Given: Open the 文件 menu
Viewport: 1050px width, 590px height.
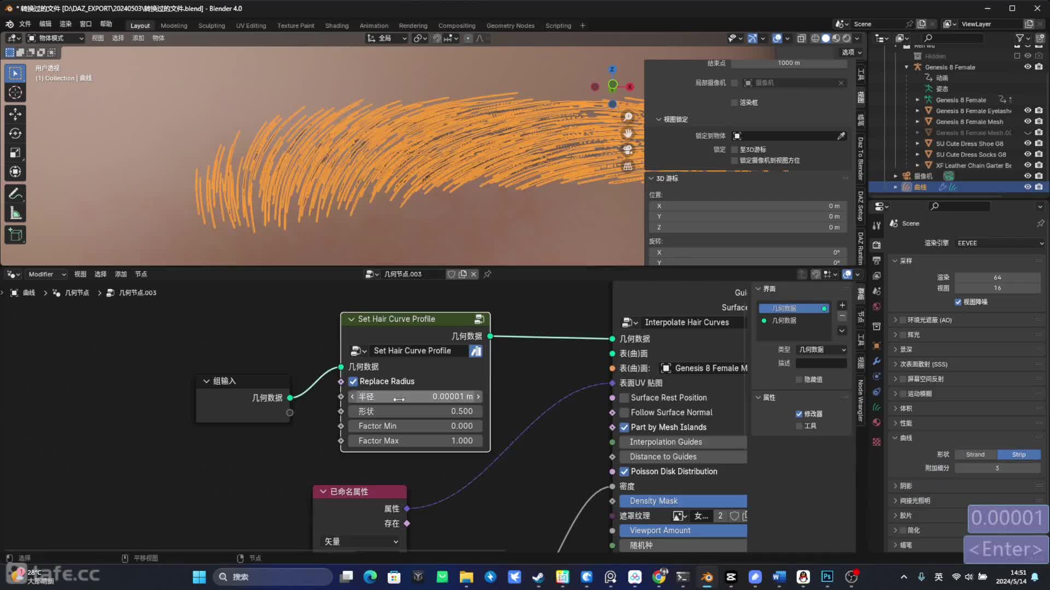Looking at the screenshot, I should 25,24.
